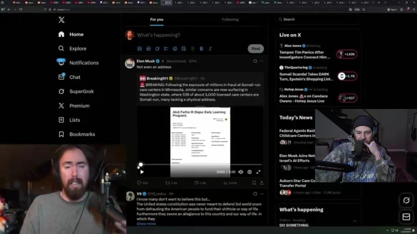Open the floating messages button
This screenshot has width=417, height=234.
coord(406,217)
